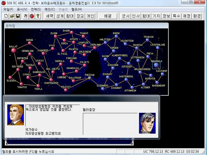Click the 특수 command button
The width and height of the screenshot is (207, 155).
coord(176,16)
